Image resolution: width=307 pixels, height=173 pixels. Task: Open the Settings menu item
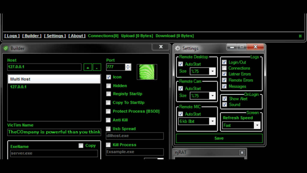tap(55, 36)
